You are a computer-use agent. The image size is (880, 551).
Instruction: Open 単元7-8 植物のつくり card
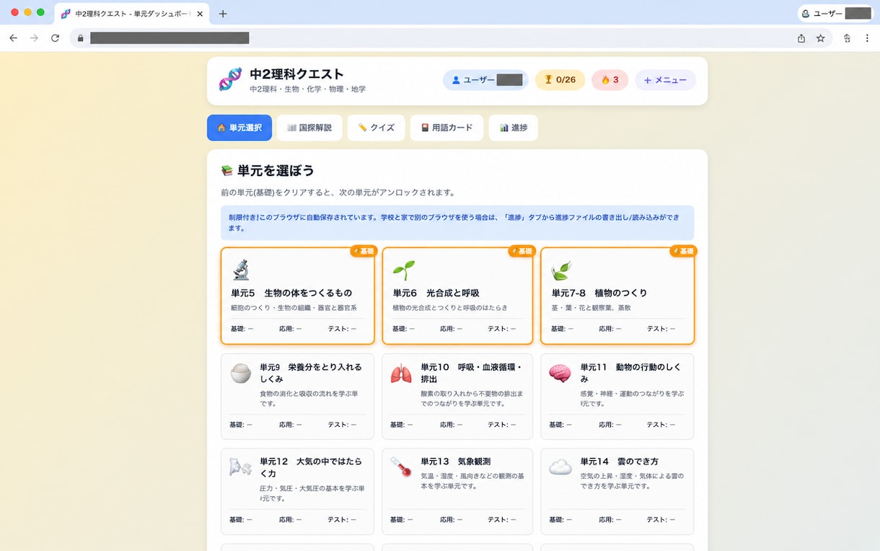coord(617,296)
